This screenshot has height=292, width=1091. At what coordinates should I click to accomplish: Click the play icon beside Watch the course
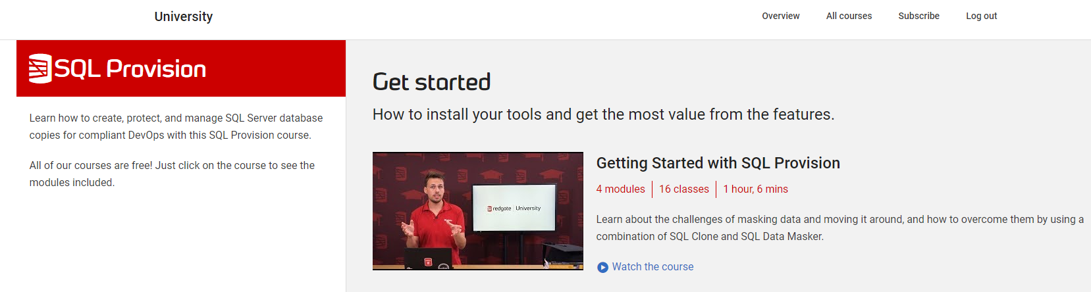[x=602, y=267]
